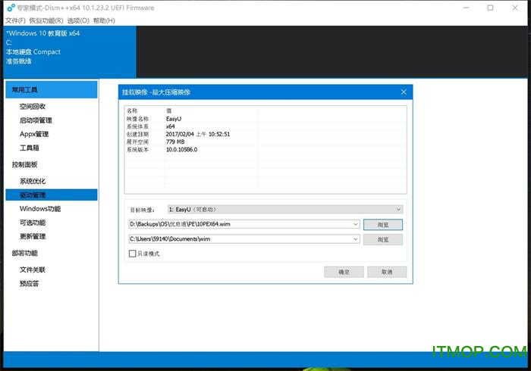
Task: Open 空间回收 in the sidebar
Action: (x=33, y=107)
